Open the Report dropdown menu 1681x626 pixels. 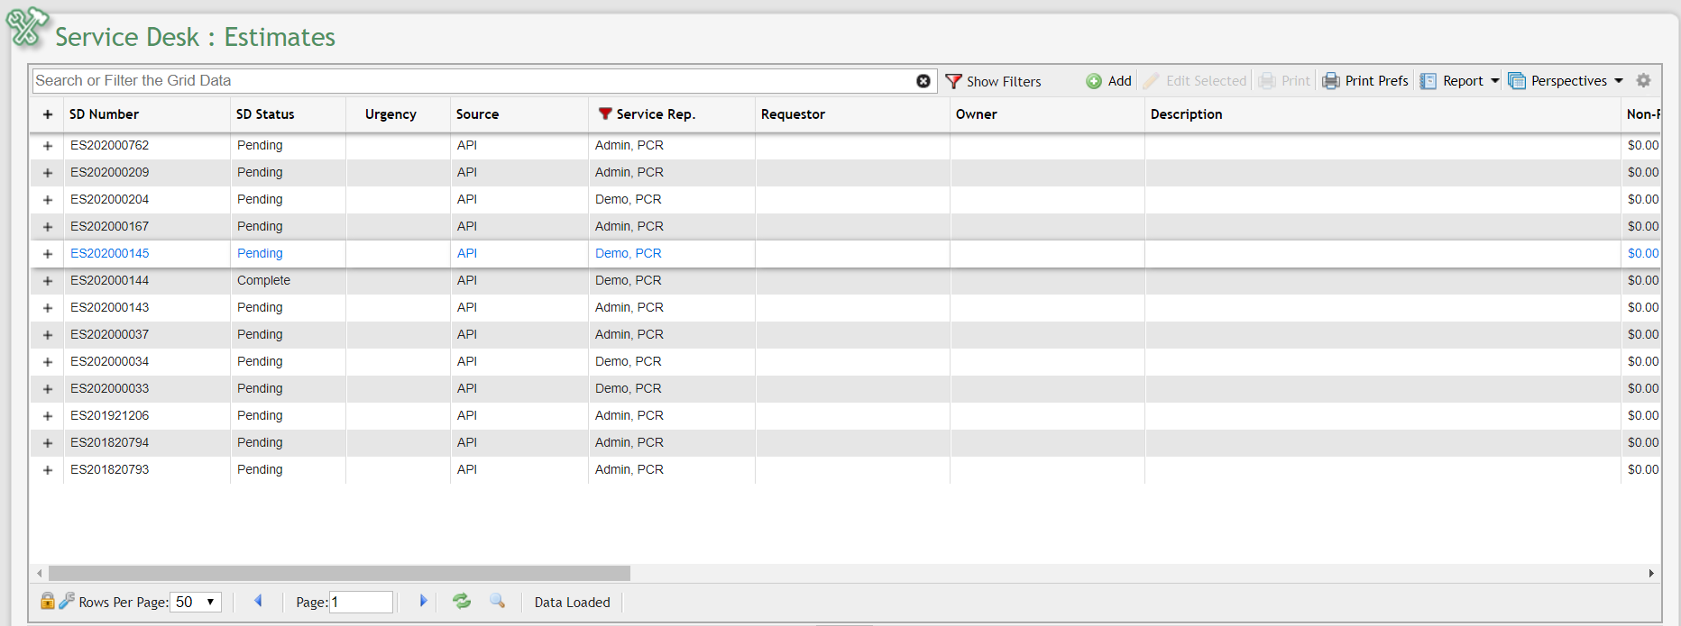[1460, 81]
